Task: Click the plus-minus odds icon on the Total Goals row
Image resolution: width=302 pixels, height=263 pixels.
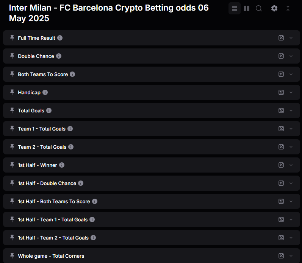Action: click(x=281, y=110)
